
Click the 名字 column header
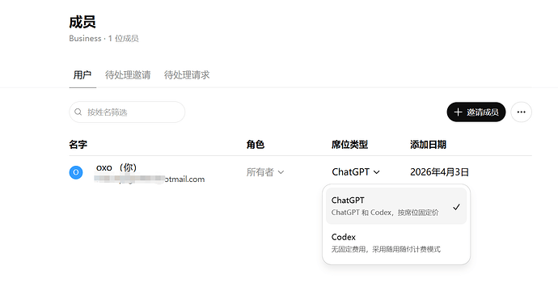[78, 145]
